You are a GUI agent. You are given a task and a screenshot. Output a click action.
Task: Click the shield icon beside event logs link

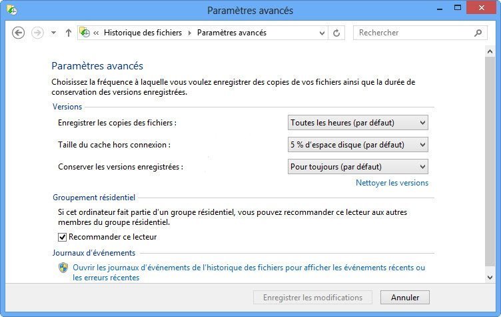tap(63, 268)
